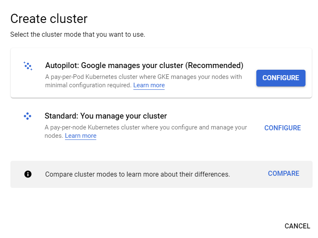Click the Autopilot: Google manages your cluster heading

[x=144, y=66]
